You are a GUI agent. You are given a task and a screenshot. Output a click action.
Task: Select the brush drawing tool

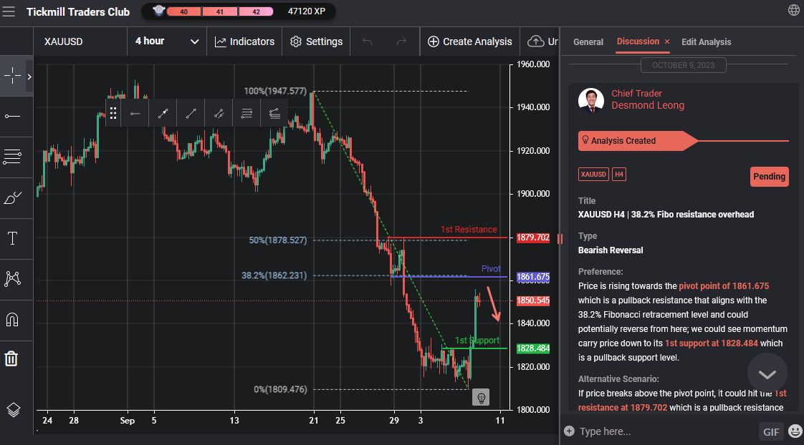[12, 197]
